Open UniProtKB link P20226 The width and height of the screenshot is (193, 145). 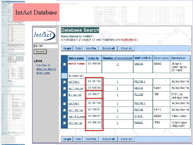139,94
